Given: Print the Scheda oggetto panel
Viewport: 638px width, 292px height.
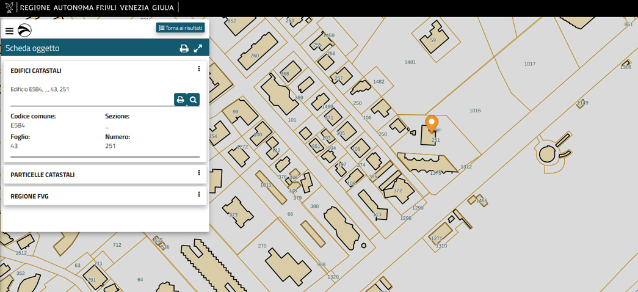Looking at the screenshot, I should point(184,48).
